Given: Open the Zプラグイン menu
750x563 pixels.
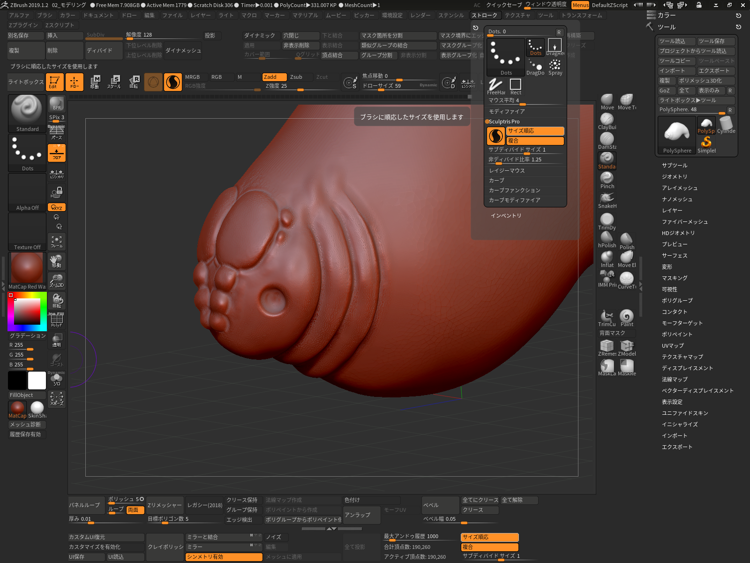Looking at the screenshot, I should pos(23,25).
